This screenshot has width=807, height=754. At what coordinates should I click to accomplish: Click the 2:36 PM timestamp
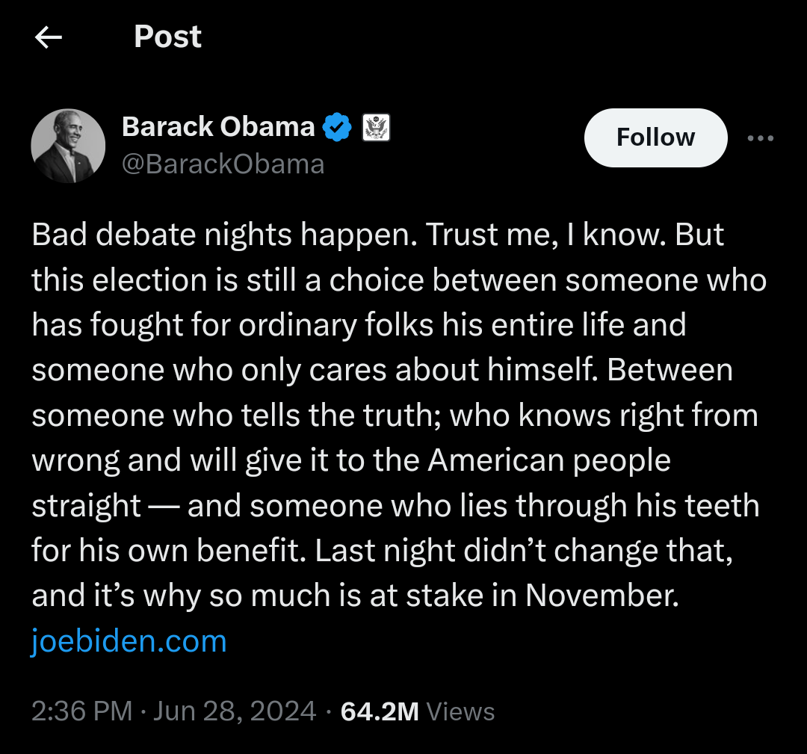(81, 711)
